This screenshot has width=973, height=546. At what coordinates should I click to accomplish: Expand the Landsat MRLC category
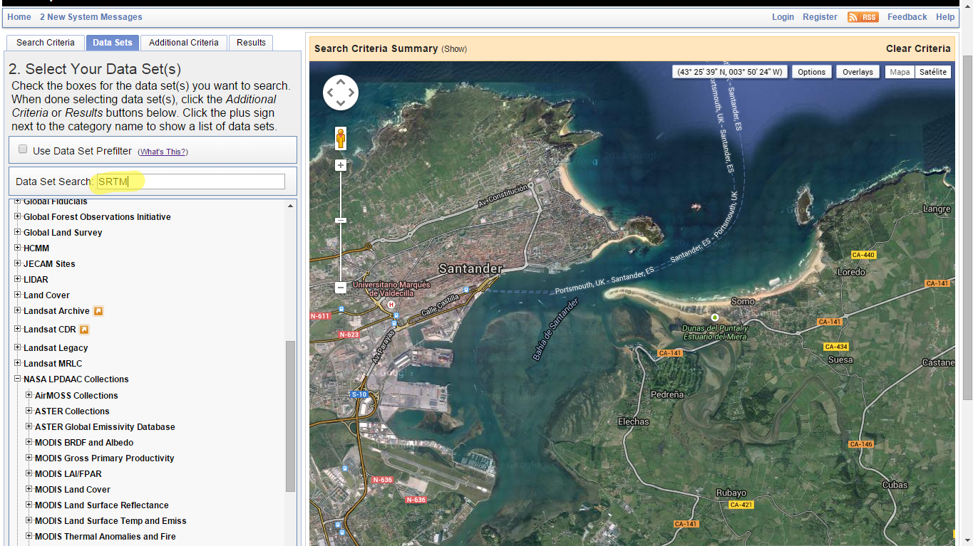[18, 363]
